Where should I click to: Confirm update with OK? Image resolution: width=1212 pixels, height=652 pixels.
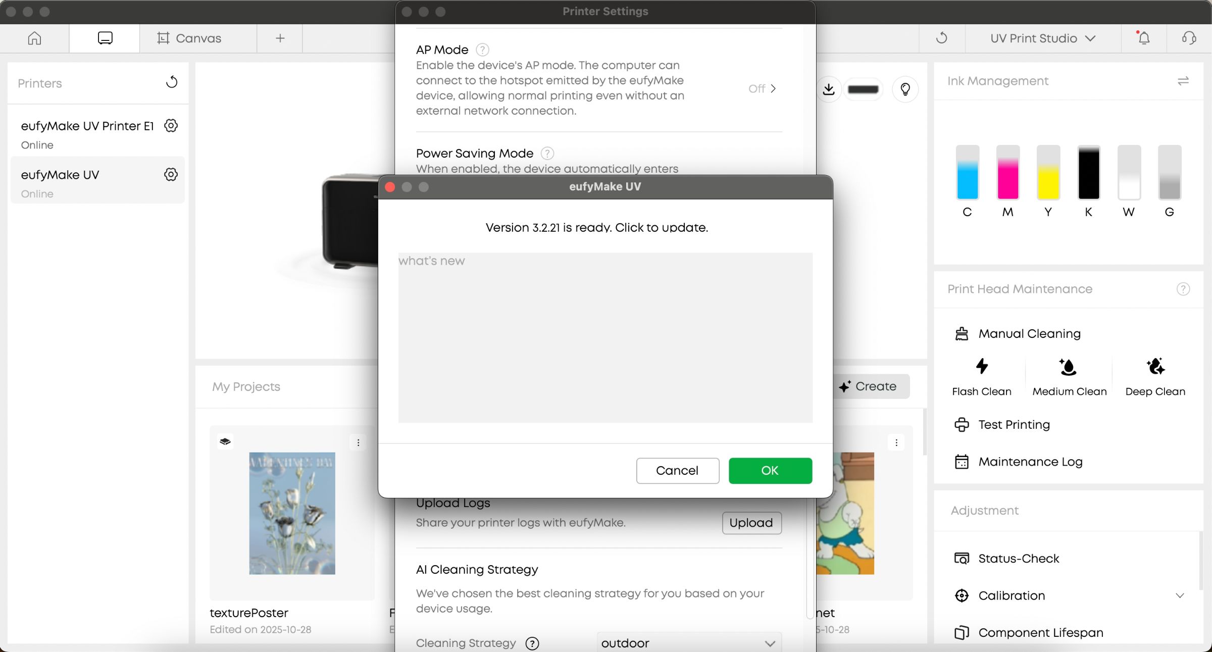coord(770,471)
